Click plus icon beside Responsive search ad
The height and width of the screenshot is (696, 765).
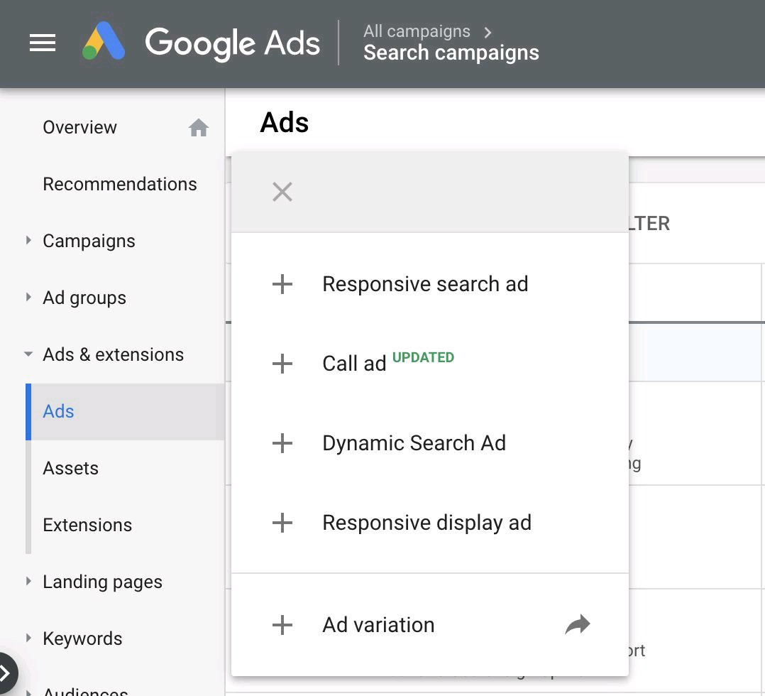[x=282, y=284]
